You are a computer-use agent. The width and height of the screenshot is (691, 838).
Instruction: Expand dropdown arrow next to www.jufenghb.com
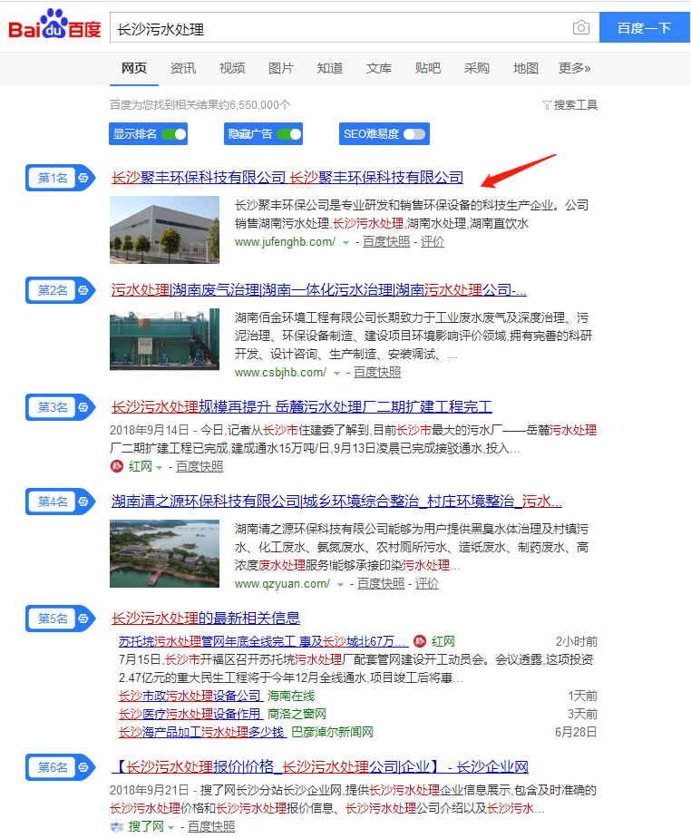click(345, 243)
